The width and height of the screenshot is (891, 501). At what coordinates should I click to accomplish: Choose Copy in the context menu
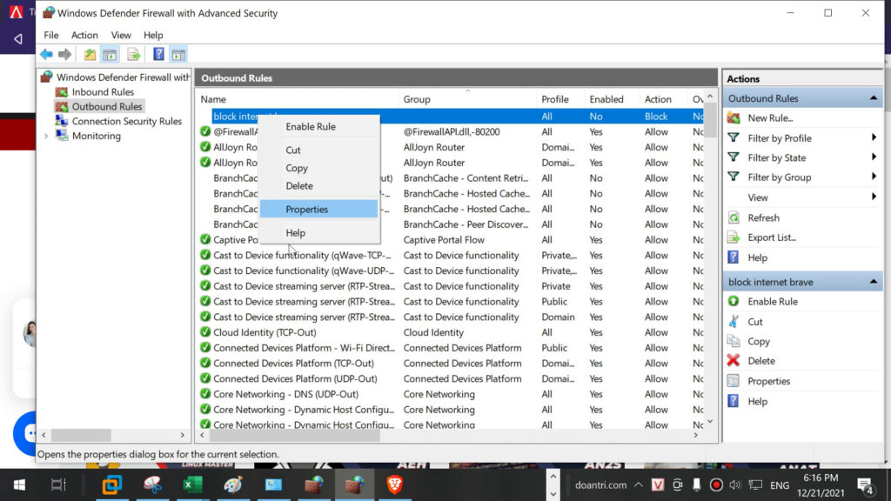tap(319, 168)
